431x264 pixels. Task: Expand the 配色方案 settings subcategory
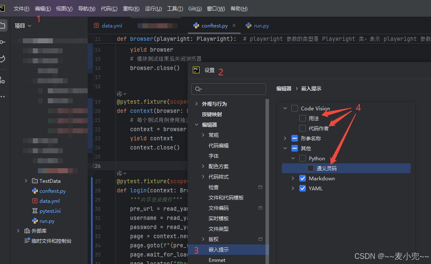pos(203,166)
